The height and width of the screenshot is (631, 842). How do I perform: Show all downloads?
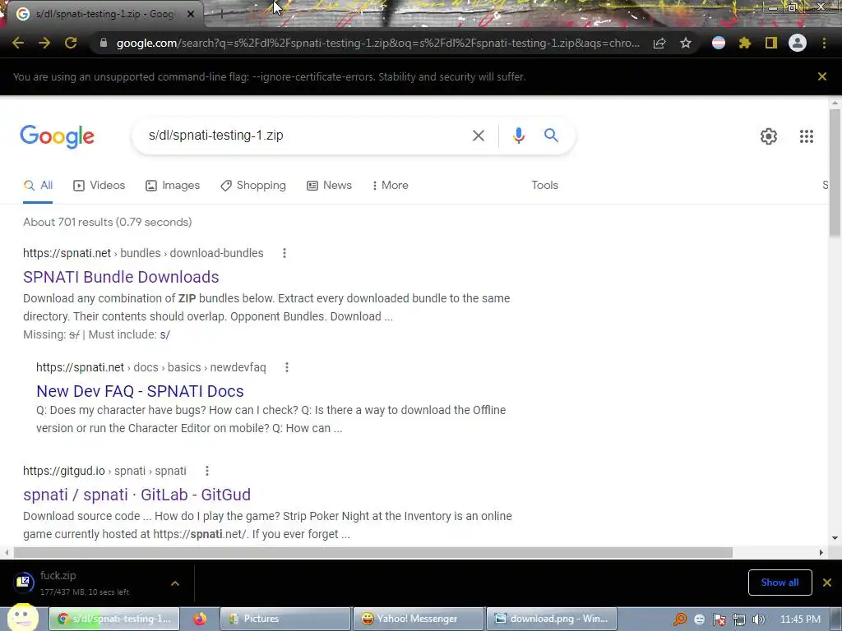[x=780, y=583]
